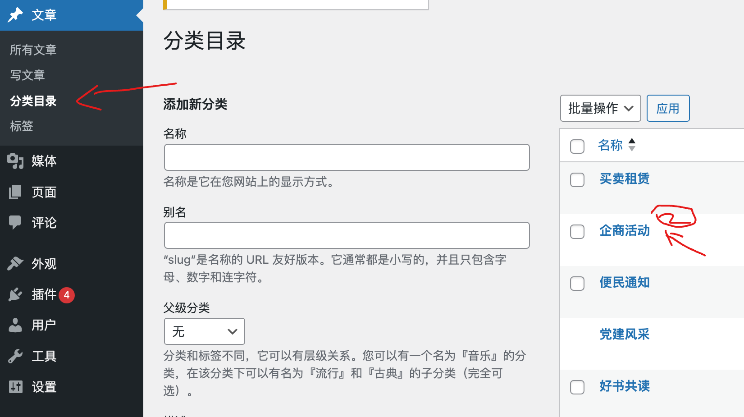Sort categories using the 名称 sort arrows
The width and height of the screenshot is (744, 417).
coord(632,145)
